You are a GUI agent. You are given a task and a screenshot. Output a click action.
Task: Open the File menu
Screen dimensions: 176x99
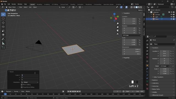[x=5, y=4]
